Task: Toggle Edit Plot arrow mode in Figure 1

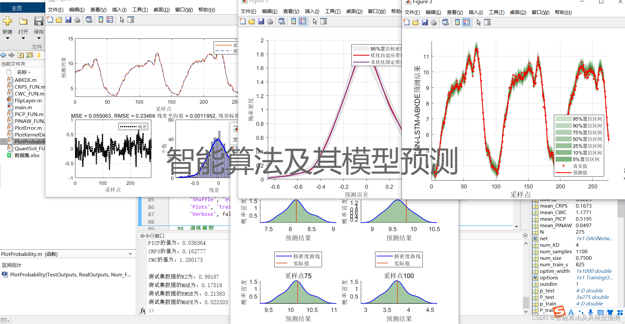Action: tap(121, 20)
